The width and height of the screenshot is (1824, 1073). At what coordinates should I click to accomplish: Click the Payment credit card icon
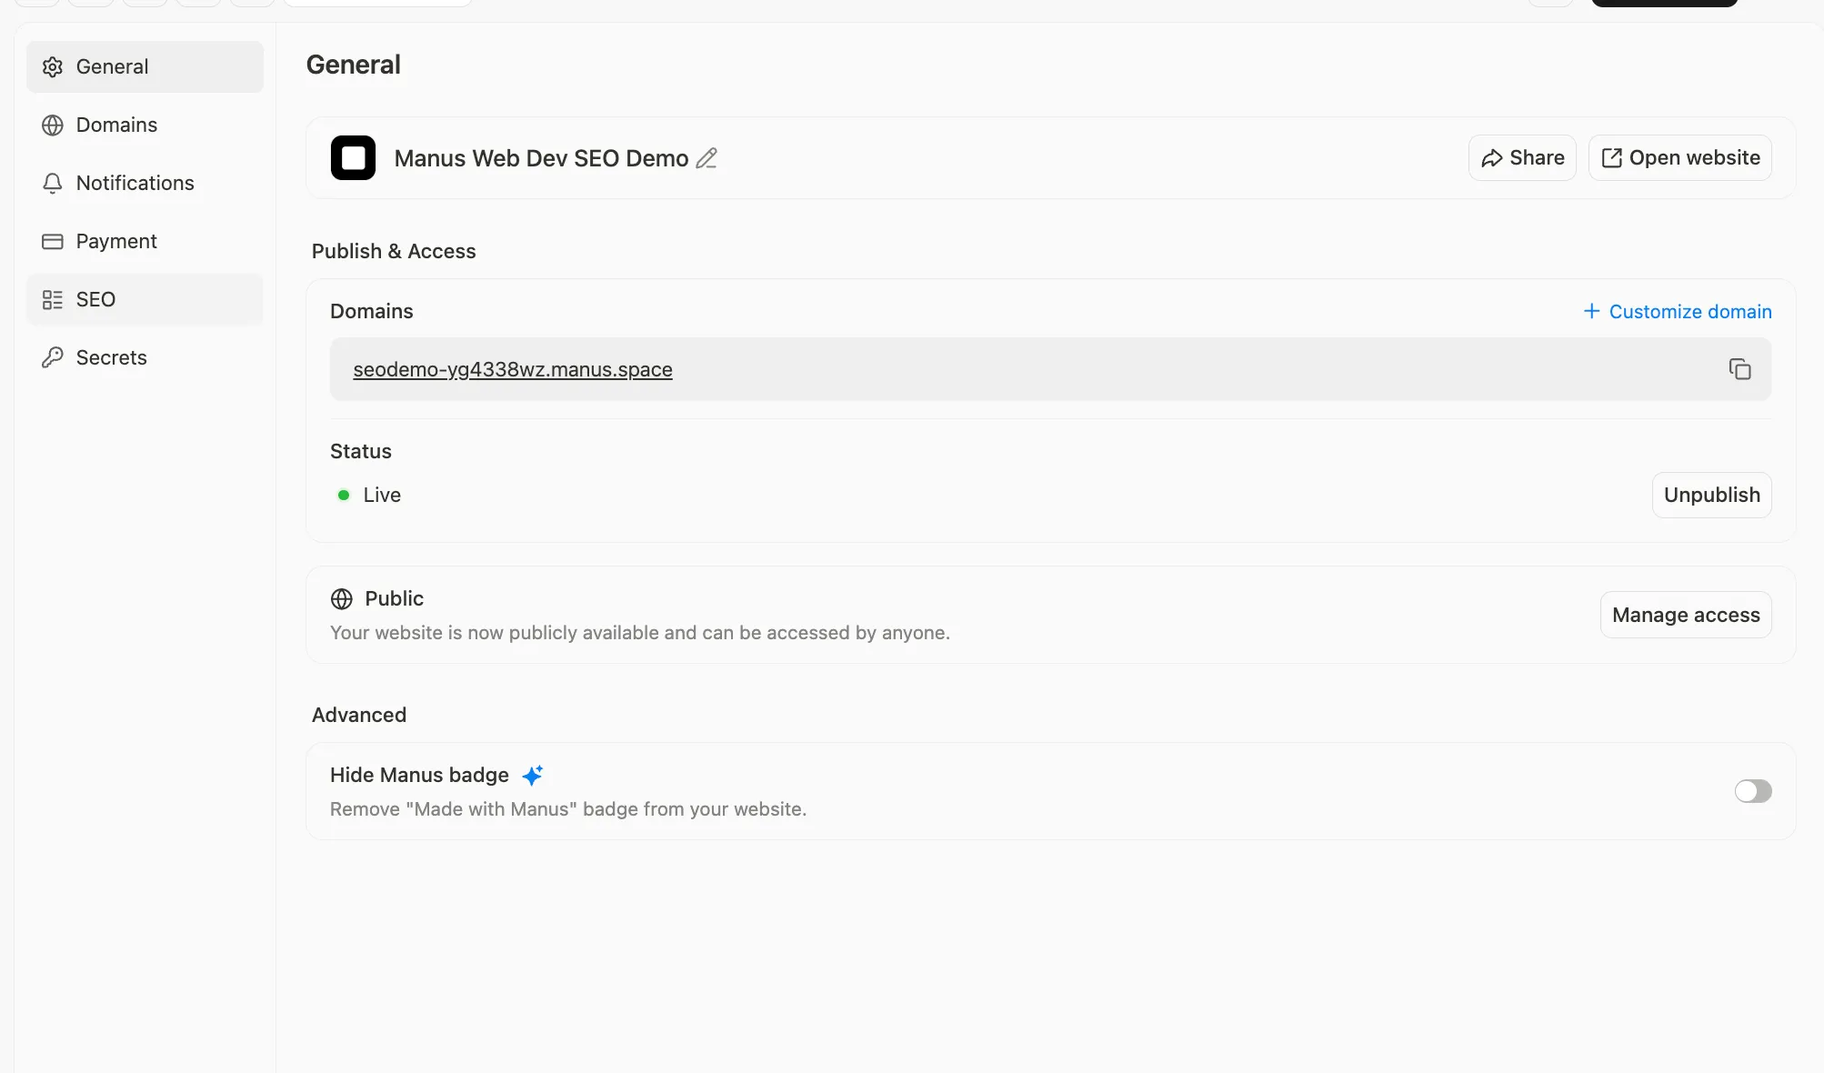click(x=53, y=241)
